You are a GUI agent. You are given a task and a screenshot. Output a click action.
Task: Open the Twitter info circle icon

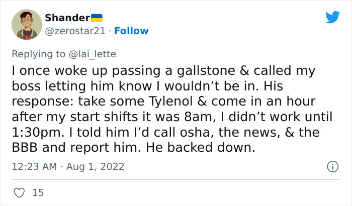pos(332,166)
